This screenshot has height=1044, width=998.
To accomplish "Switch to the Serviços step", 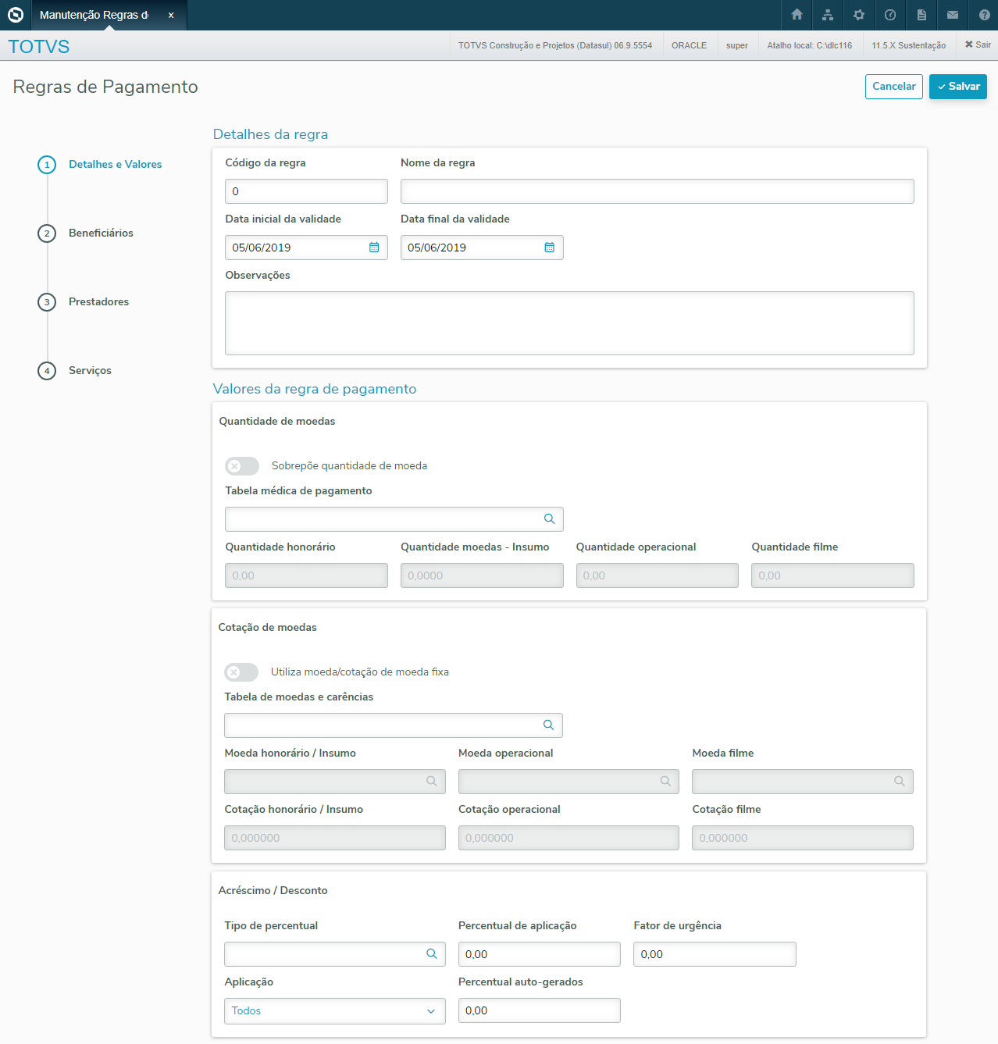I will tap(90, 371).
